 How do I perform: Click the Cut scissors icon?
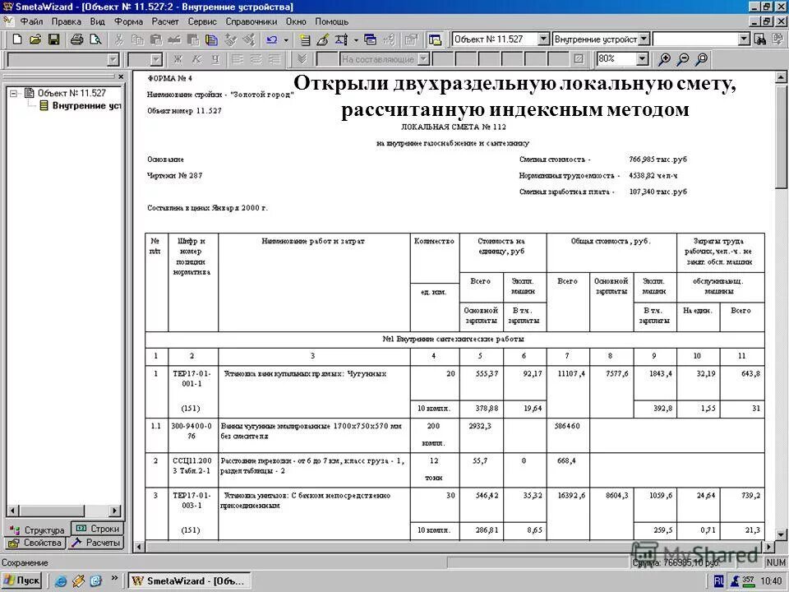point(118,39)
